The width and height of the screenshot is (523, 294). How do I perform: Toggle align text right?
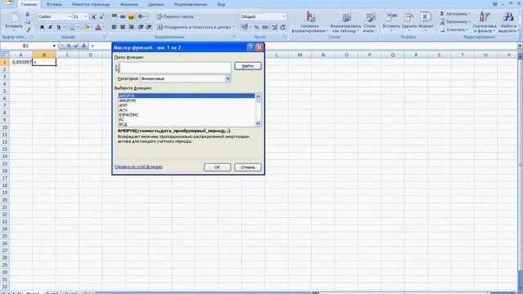[x=131, y=27]
